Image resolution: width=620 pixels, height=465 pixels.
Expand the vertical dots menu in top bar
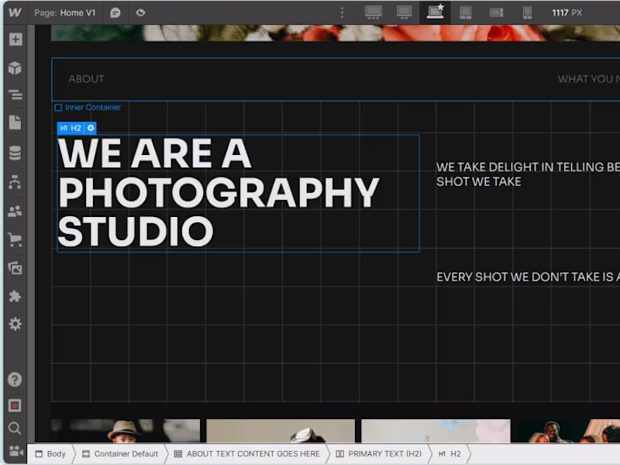(342, 12)
